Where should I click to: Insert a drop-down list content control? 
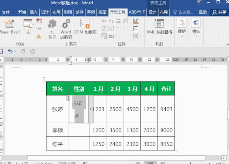click(x=118, y=28)
